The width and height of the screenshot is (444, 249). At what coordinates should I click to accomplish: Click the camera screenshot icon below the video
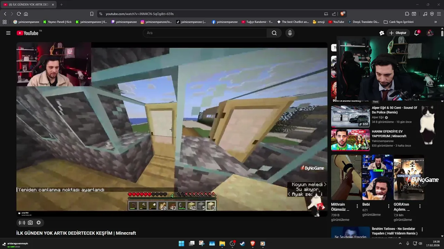(x=30, y=223)
